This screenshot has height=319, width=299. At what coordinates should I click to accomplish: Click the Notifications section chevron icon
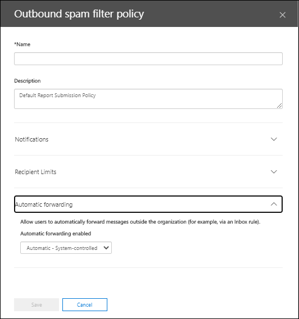[274, 139]
